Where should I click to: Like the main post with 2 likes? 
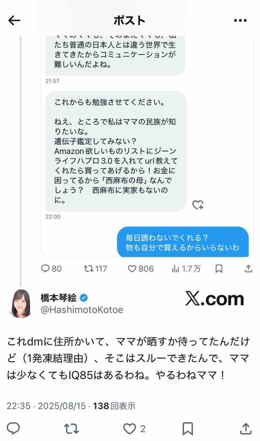pyautogui.click(x=134, y=429)
